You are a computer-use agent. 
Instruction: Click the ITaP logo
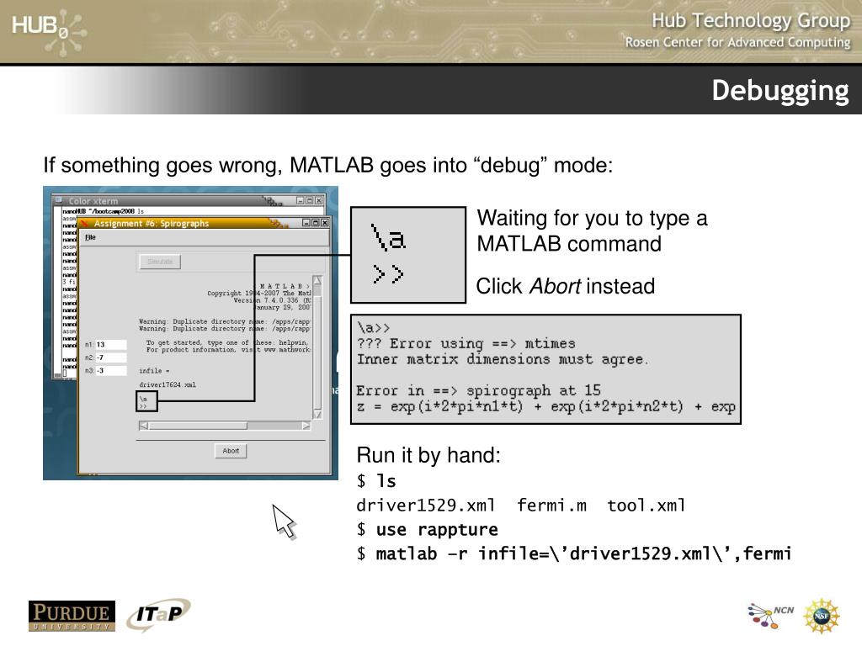(158, 615)
